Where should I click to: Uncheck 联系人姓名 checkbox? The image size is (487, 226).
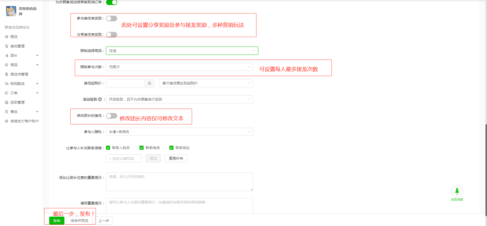click(108, 148)
